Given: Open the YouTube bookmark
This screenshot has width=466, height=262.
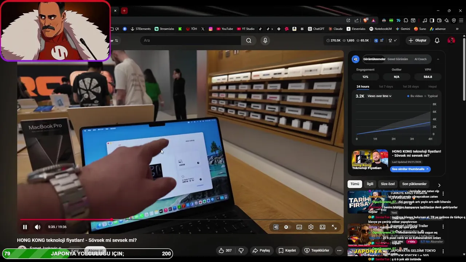Looking at the screenshot, I should coord(224,29).
